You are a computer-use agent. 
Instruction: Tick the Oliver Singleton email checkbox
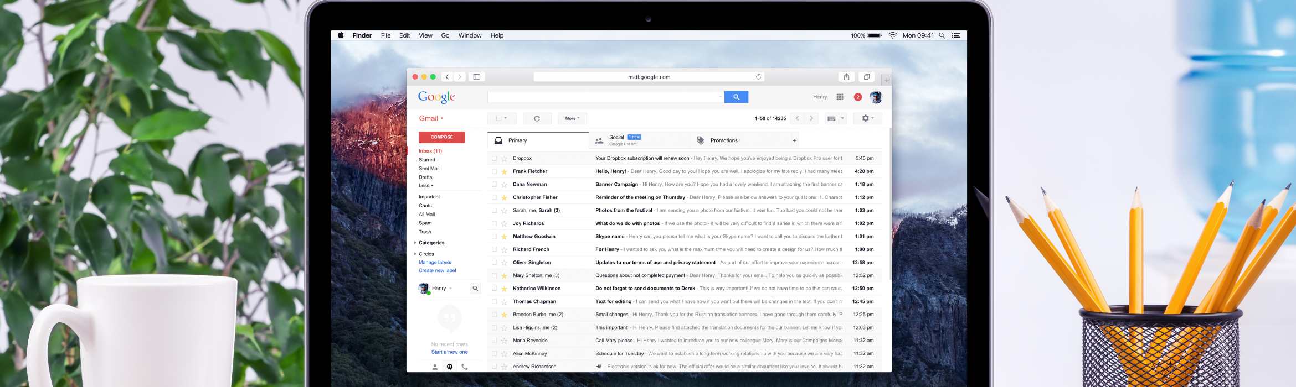coord(494,263)
